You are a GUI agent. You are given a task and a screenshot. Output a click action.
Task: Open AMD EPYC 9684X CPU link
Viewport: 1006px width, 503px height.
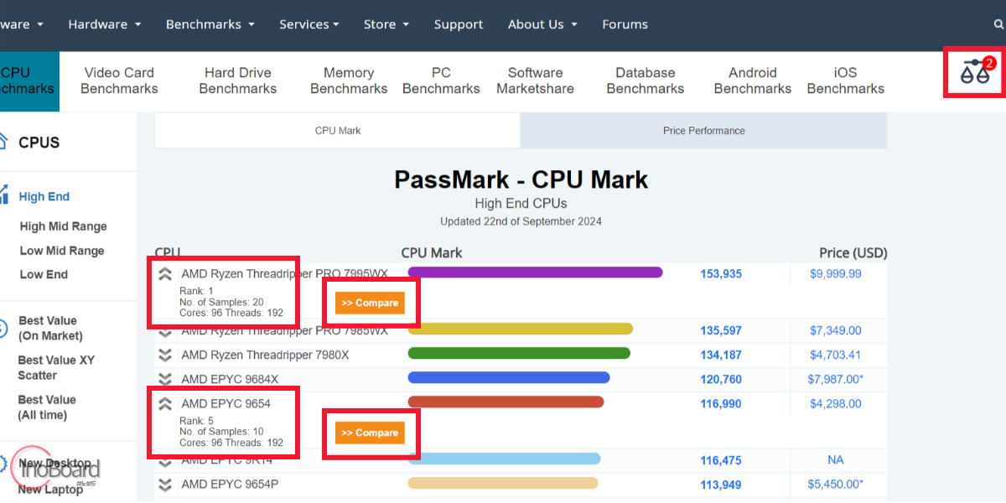point(230,380)
